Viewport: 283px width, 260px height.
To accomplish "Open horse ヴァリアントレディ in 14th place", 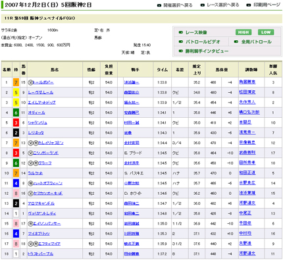I will pos(42,214).
